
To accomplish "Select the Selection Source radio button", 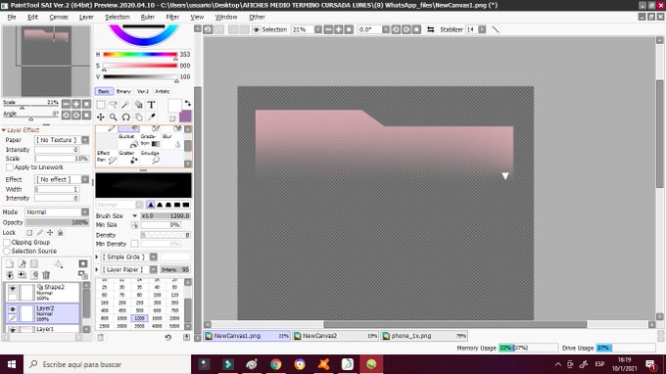I will point(7,251).
